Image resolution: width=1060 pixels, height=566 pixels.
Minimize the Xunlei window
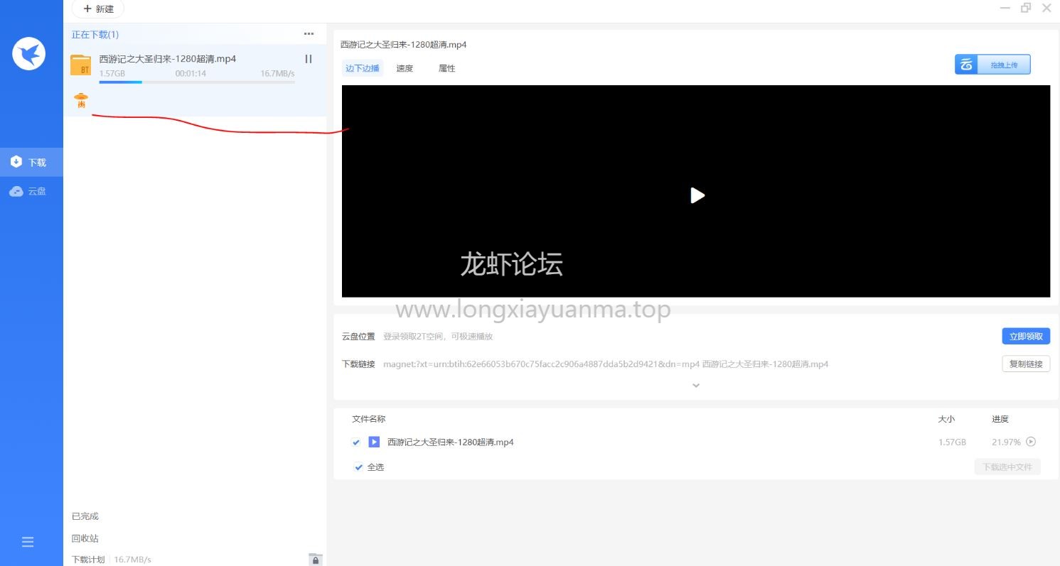pos(1005,8)
